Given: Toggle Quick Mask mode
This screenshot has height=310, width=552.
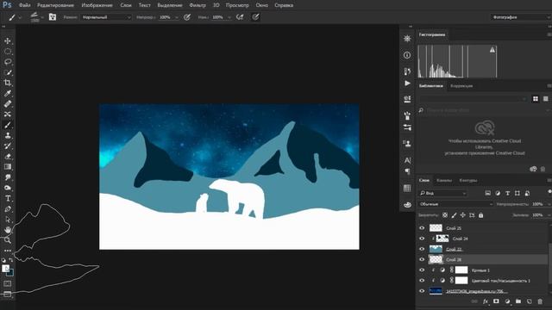Looking at the screenshot, I should tap(8, 283).
